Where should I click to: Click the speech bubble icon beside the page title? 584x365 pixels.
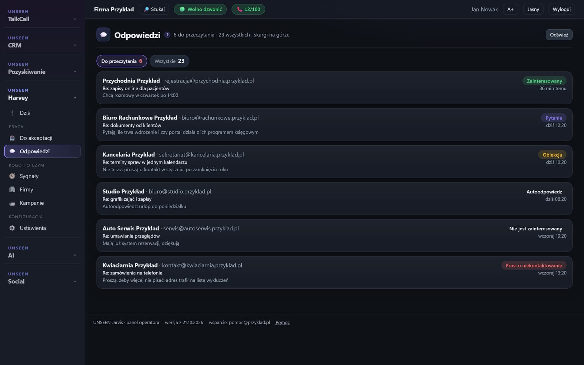(103, 35)
